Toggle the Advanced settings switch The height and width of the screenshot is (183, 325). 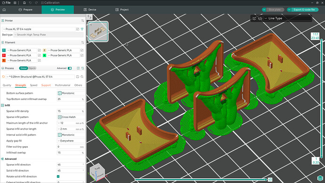click(70, 68)
